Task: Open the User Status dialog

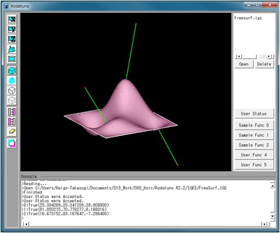Action: pyautogui.click(x=254, y=113)
